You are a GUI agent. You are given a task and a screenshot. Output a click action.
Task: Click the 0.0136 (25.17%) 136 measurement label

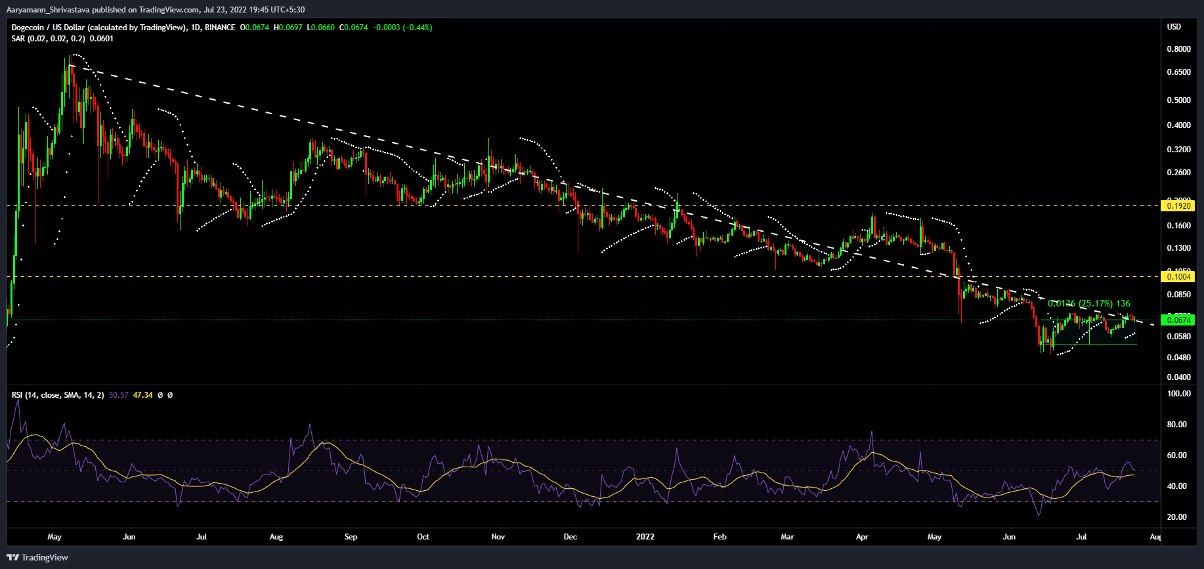click(x=1089, y=304)
